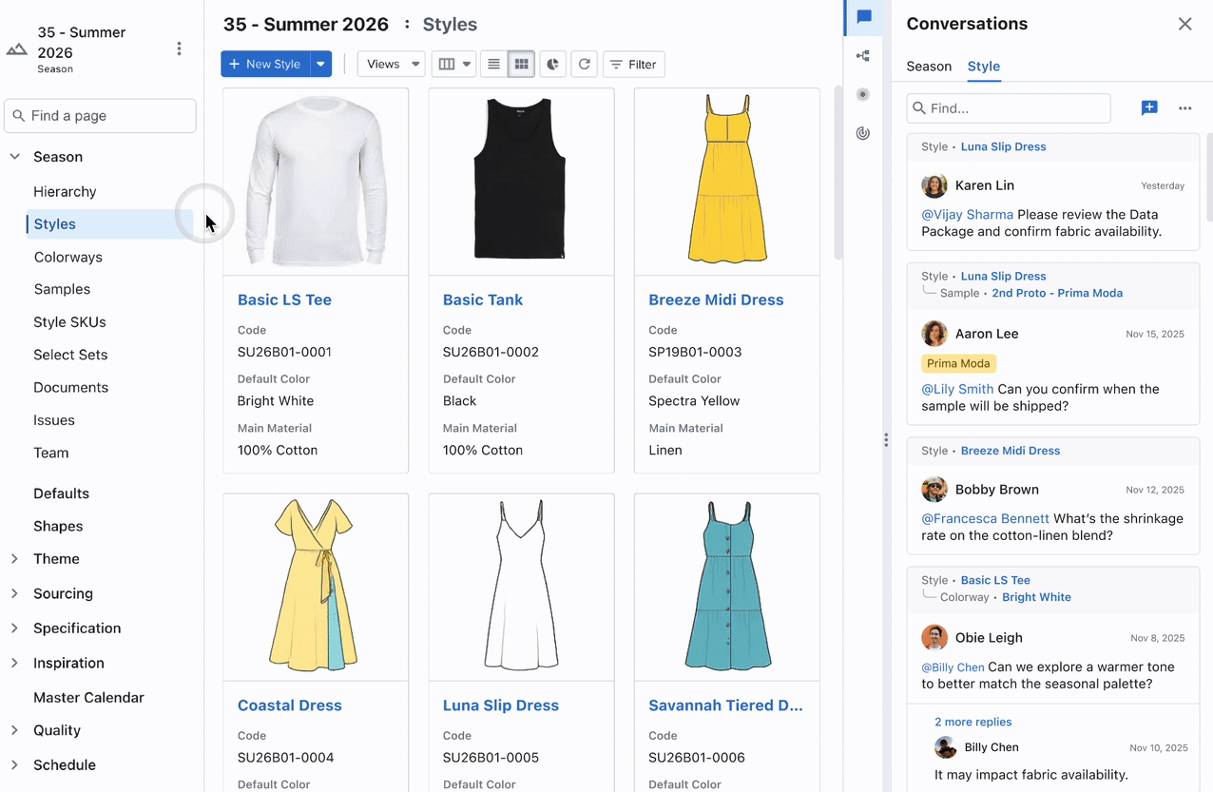This screenshot has height=792, width=1213.
Task: Click the refresh icon in toolbar
Action: [x=585, y=65]
